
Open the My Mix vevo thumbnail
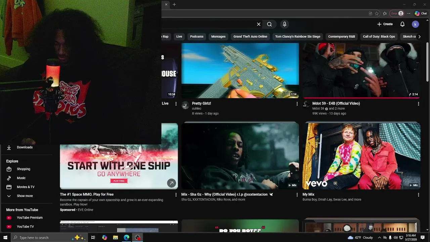point(361,156)
